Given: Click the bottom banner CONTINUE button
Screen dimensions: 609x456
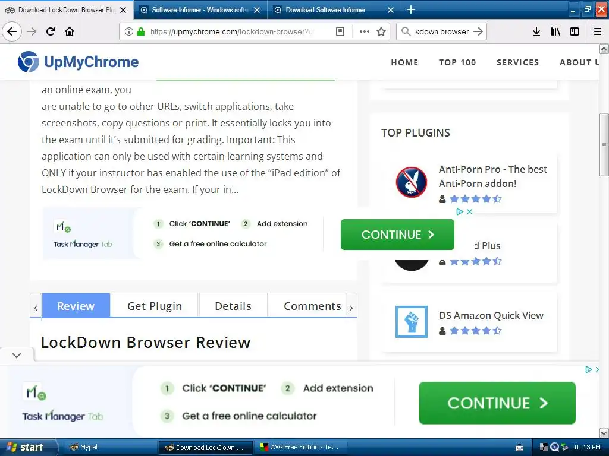Looking at the screenshot, I should point(497,403).
